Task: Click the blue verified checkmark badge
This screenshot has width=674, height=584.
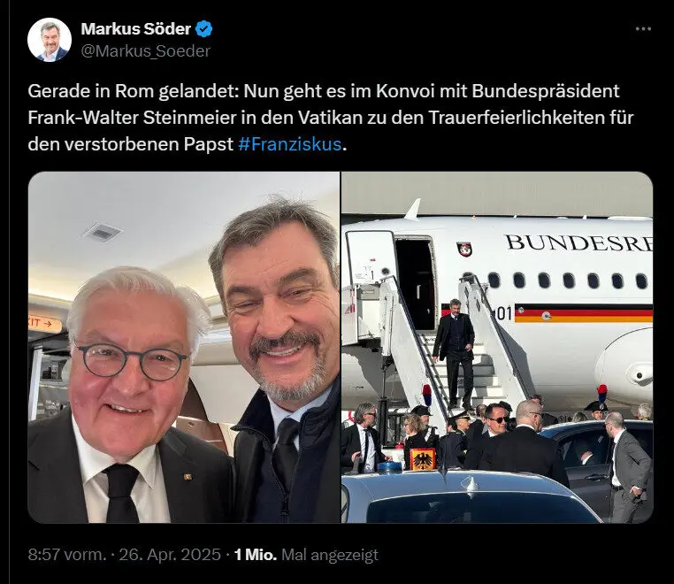Action: coord(203,29)
